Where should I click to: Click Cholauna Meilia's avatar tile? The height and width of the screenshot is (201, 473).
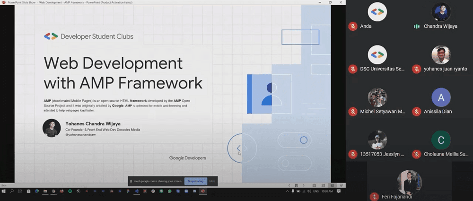pos(441,140)
